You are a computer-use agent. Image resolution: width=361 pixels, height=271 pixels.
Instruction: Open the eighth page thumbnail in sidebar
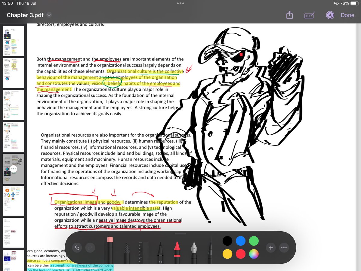pos(14,260)
